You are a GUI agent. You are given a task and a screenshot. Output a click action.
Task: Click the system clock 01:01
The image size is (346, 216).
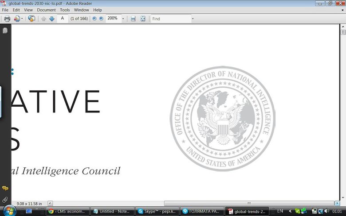(x=337, y=211)
